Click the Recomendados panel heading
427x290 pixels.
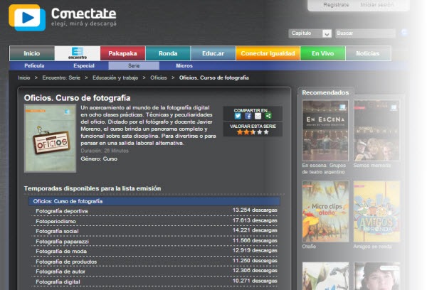[325, 93]
